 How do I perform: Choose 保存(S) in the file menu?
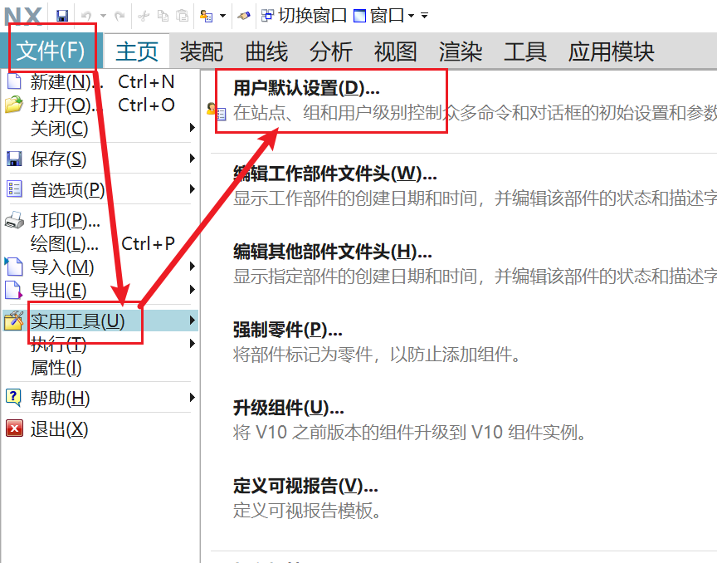(100, 159)
